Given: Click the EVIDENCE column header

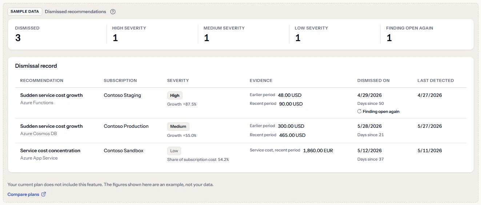Looking at the screenshot, I should (x=261, y=80).
